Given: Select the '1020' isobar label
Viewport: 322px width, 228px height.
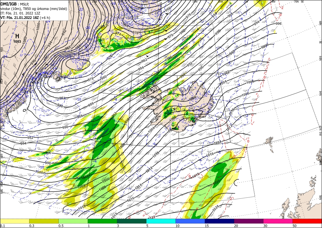Looking at the screenshot, I should [216, 182].
